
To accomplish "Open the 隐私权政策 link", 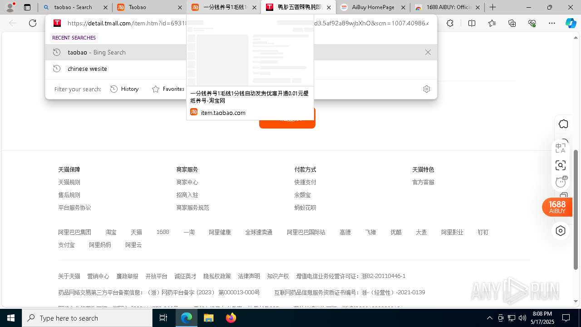I will tap(217, 276).
